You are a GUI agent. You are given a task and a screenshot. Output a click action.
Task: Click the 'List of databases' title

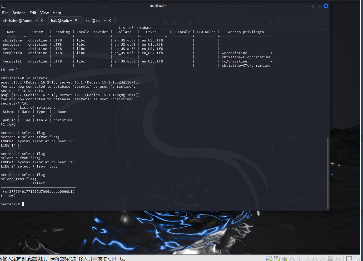click(137, 28)
